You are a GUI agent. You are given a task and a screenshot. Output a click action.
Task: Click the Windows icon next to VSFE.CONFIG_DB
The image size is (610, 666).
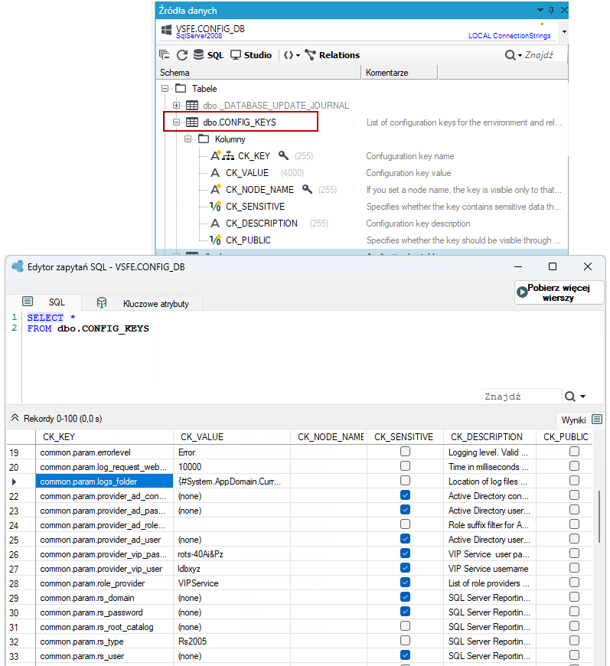[x=167, y=30]
